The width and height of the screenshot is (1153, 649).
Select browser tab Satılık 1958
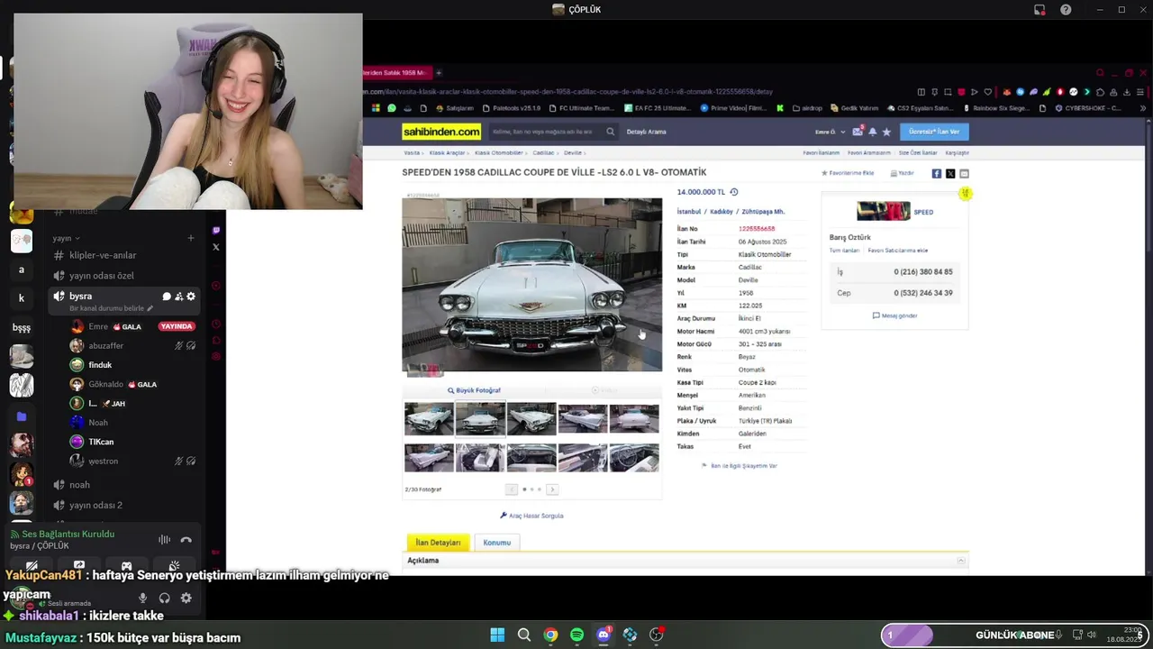396,73
